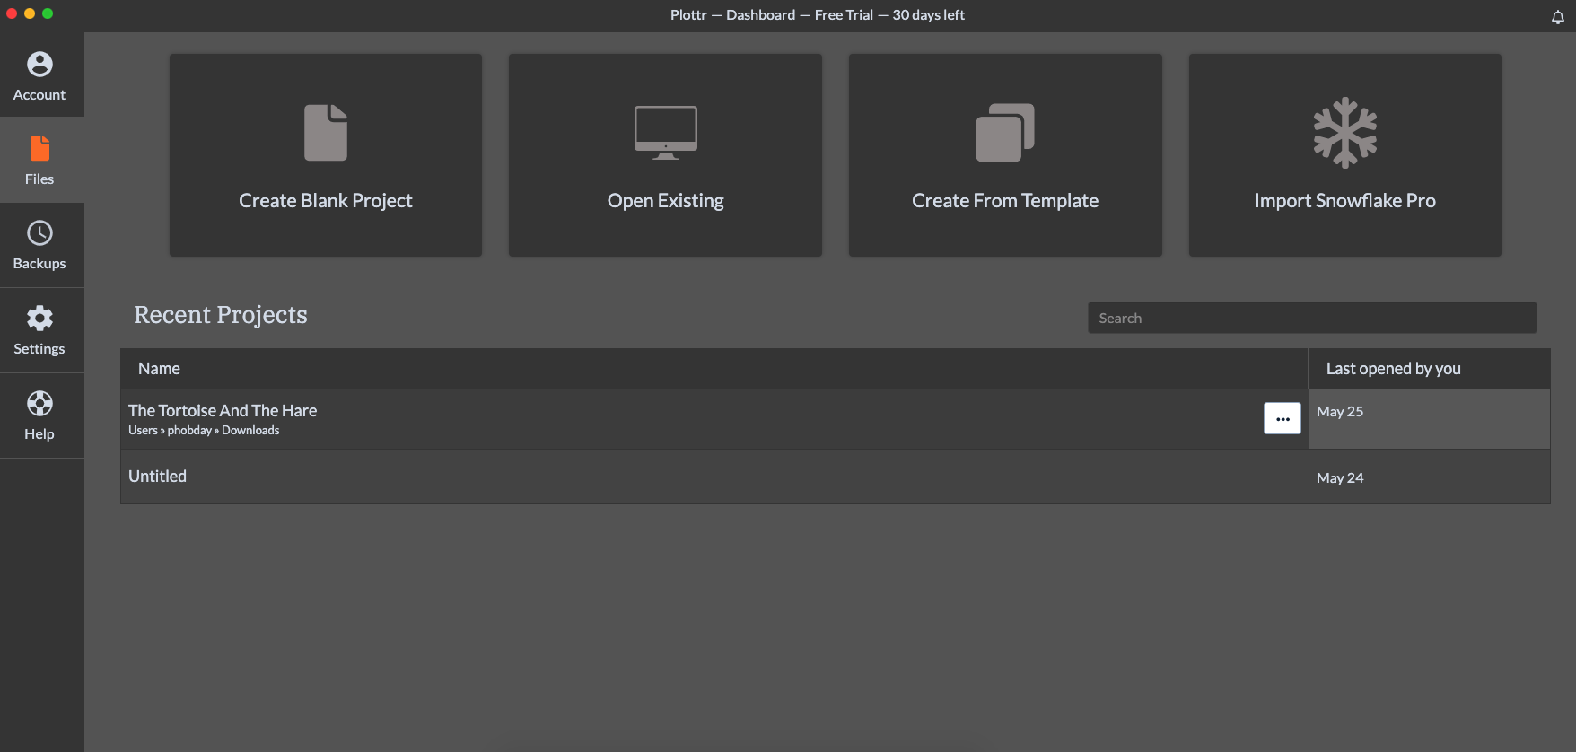
Task: Click Create Blank Project card
Action: pos(326,154)
